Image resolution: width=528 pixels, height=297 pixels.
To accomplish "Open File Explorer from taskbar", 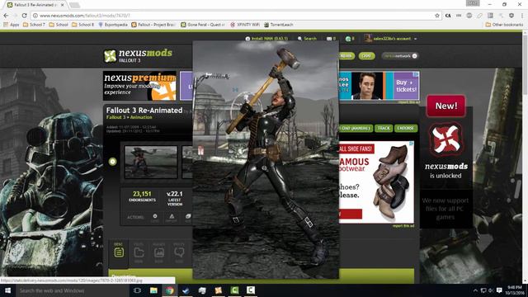I will (x=153, y=290).
